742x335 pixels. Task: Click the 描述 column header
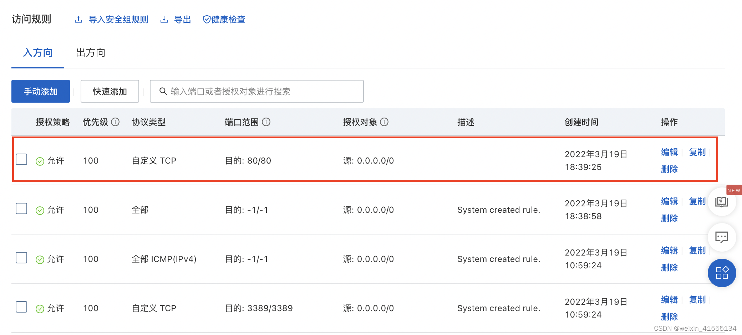click(466, 122)
